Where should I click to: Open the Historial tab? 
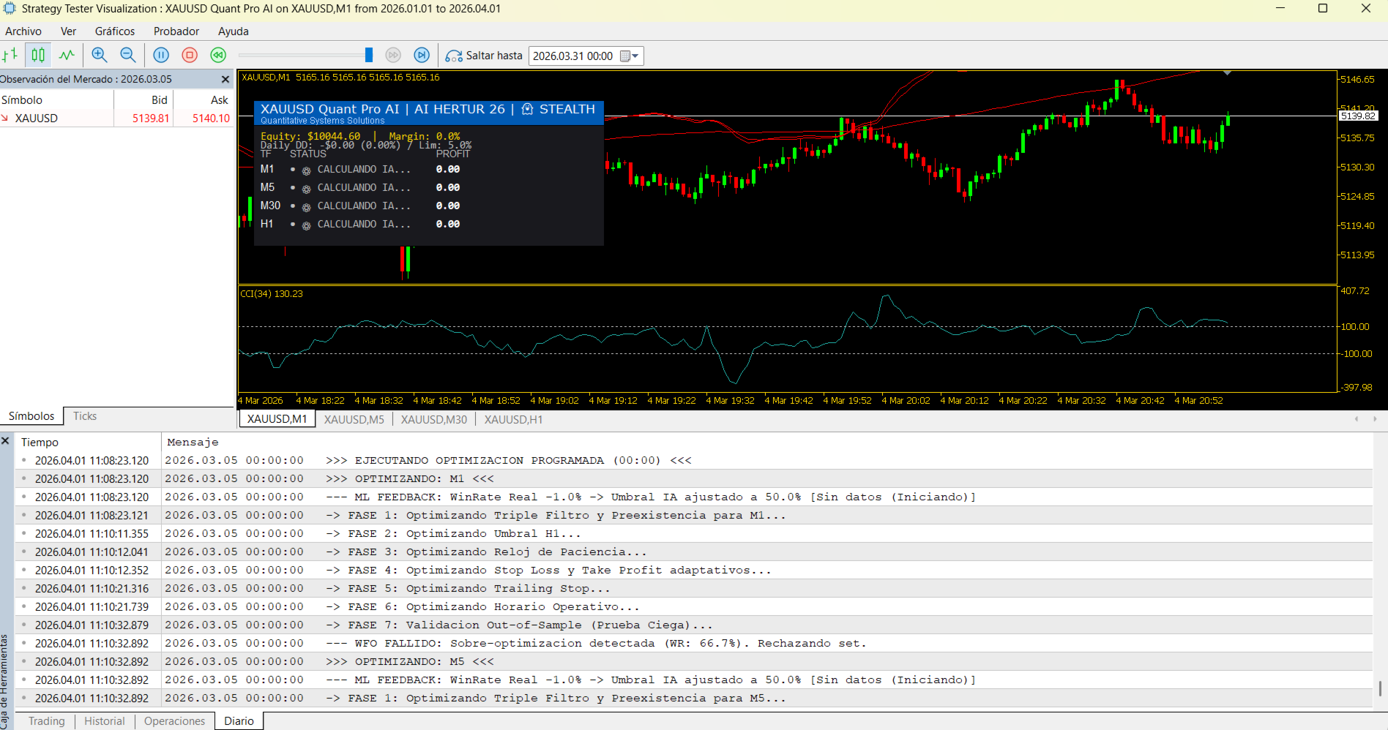tap(104, 720)
